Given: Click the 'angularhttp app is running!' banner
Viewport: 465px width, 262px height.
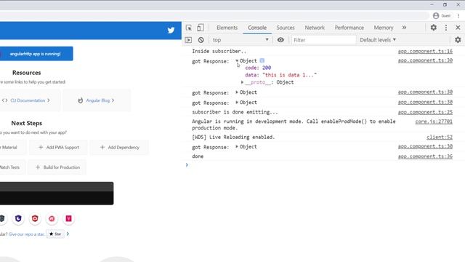Looking at the screenshot, I should (36, 54).
